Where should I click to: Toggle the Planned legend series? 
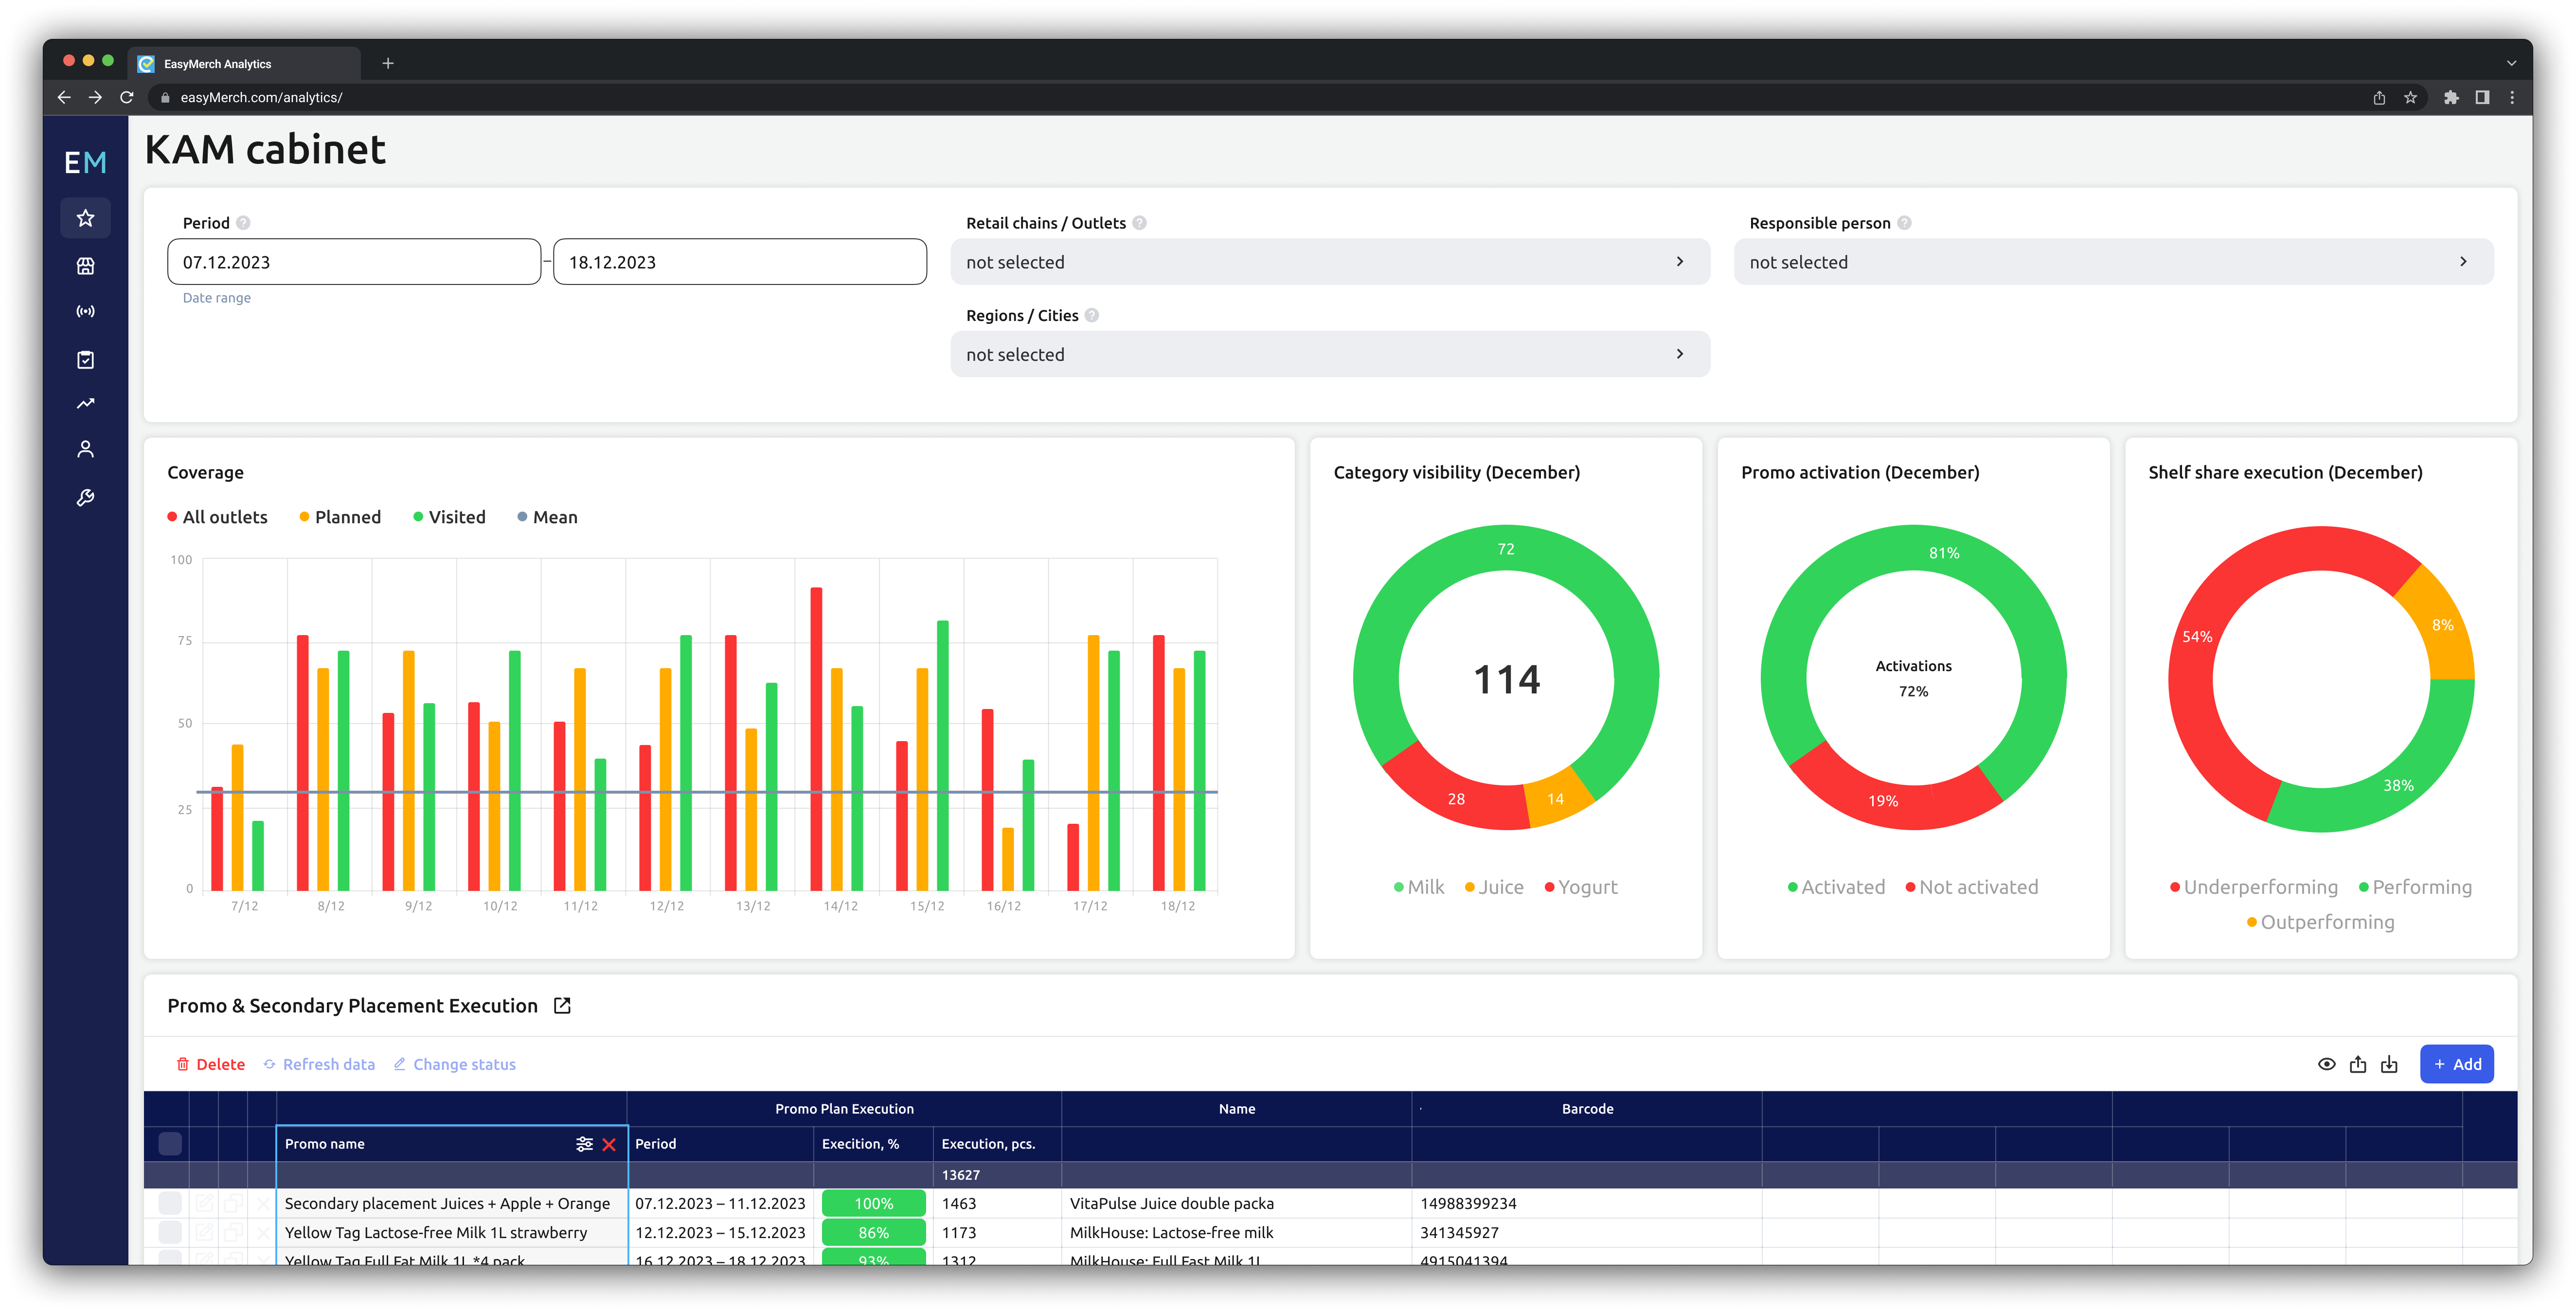(x=340, y=517)
